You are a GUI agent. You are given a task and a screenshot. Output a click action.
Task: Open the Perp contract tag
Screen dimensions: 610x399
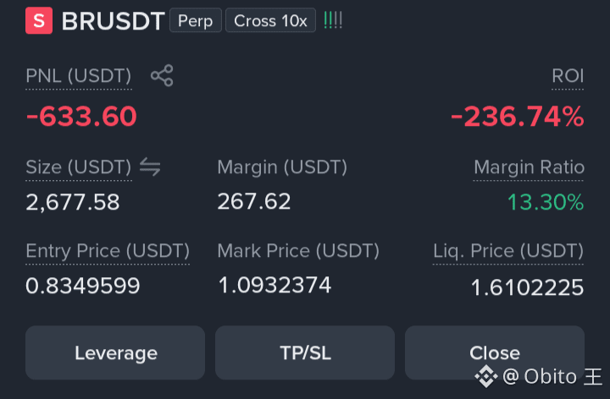pos(196,20)
